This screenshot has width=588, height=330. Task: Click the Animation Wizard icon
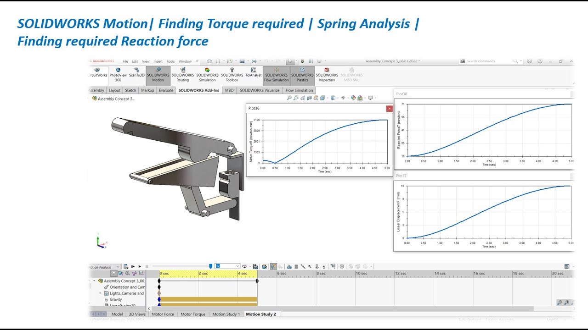(x=264, y=266)
